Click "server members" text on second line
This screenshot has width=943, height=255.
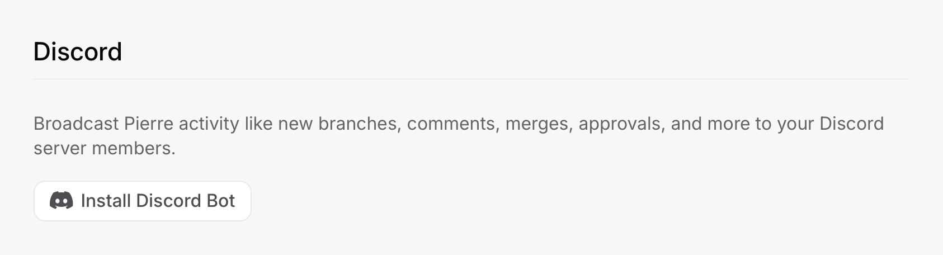104,149
